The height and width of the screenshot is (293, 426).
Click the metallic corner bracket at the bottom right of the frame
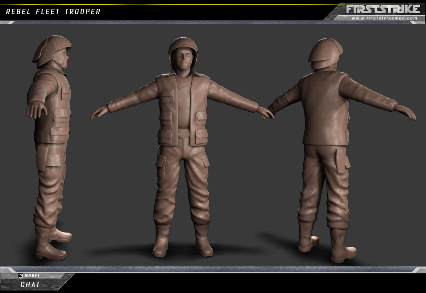418,270
